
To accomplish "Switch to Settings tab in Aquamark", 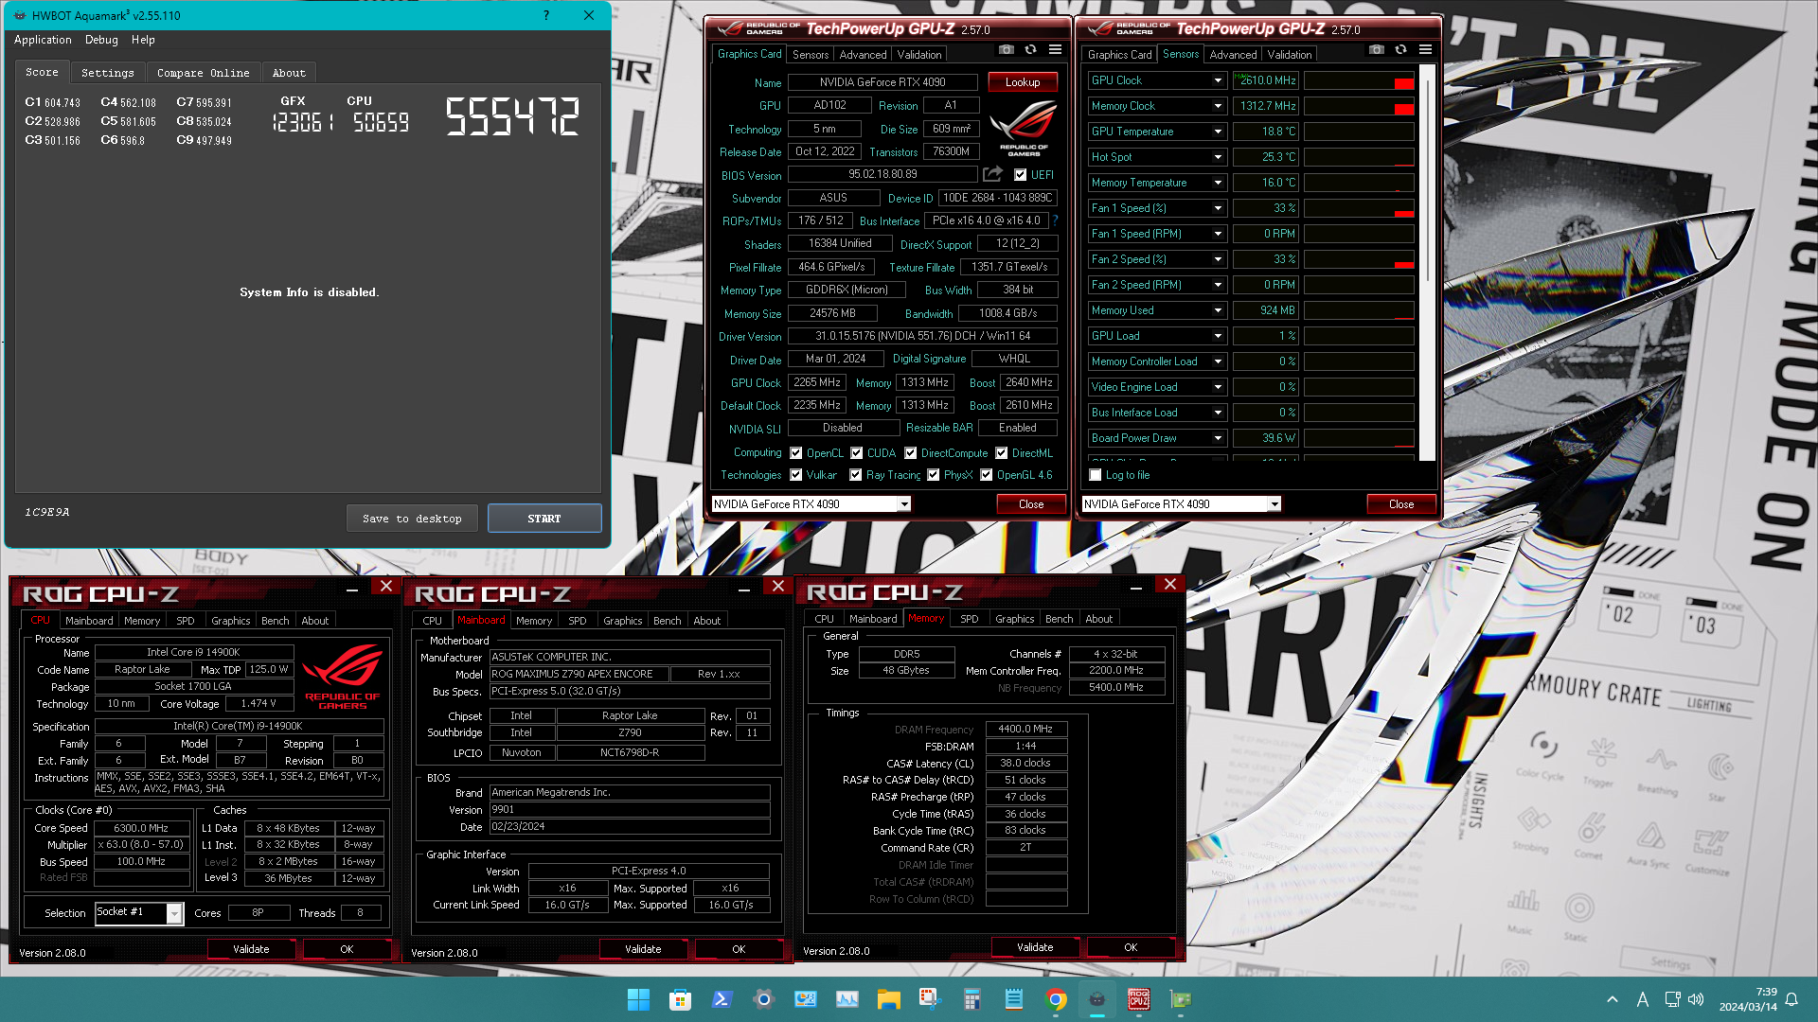I will tap(108, 73).
